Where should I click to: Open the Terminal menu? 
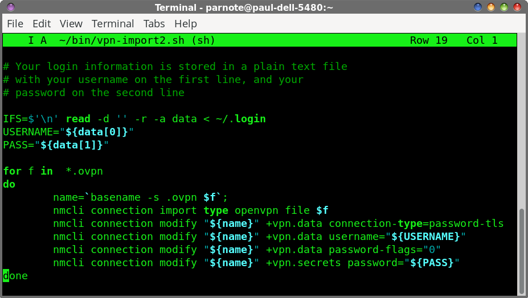click(x=113, y=24)
